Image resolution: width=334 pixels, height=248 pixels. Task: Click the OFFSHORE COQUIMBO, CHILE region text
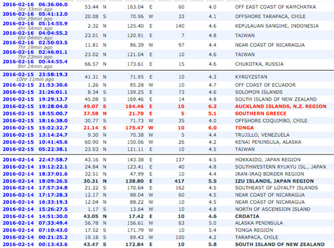[271, 121]
